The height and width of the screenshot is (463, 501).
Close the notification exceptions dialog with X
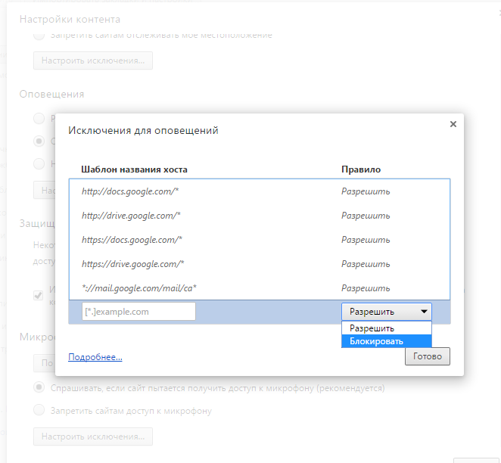coord(453,124)
